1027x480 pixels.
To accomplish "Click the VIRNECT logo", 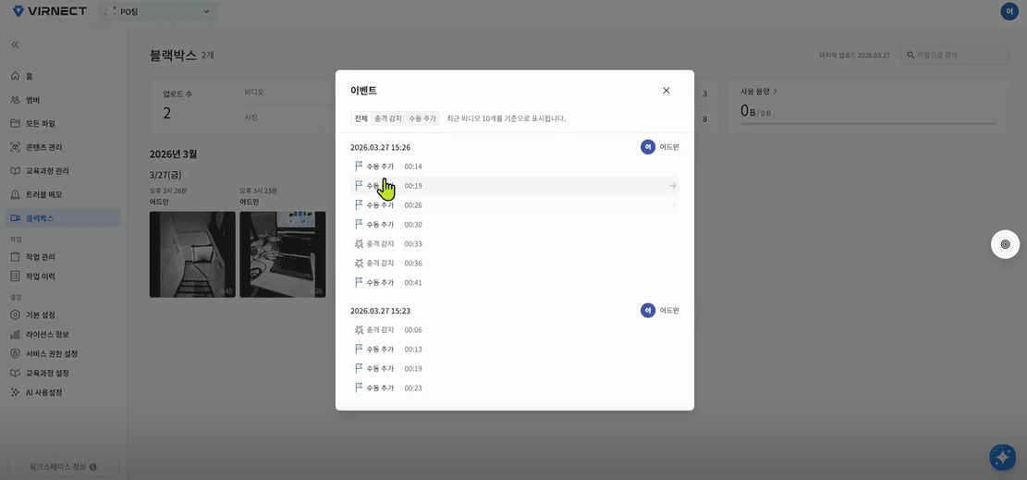I will click(x=50, y=11).
